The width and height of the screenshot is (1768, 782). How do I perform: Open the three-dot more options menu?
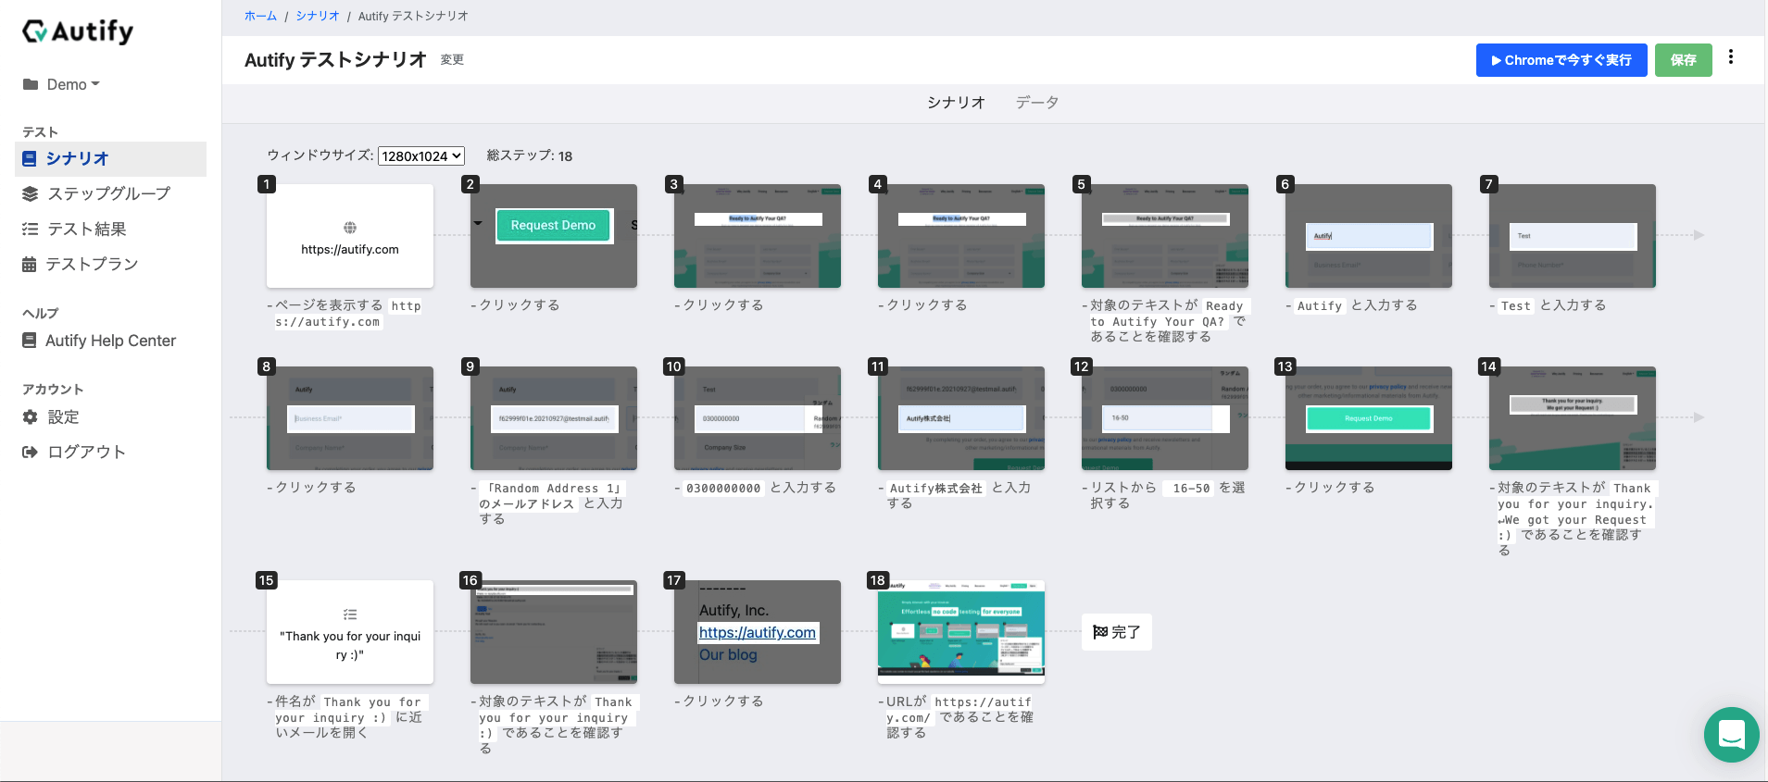pos(1730,57)
